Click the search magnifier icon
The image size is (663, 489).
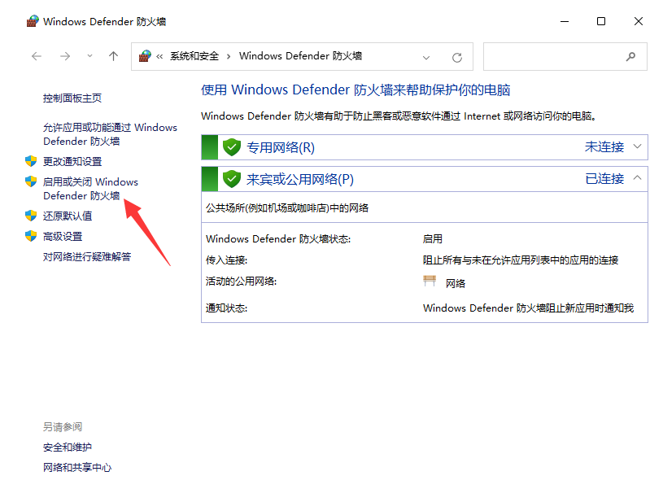click(x=630, y=57)
